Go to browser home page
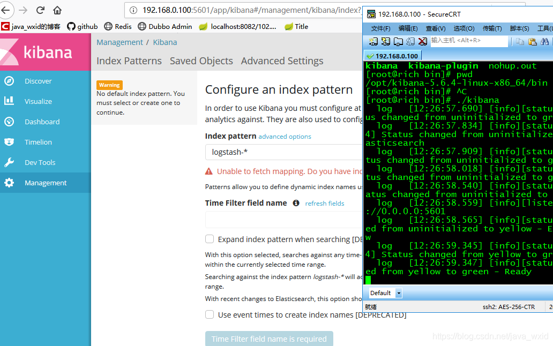Viewport: 553px width, 346px height. [x=57, y=10]
